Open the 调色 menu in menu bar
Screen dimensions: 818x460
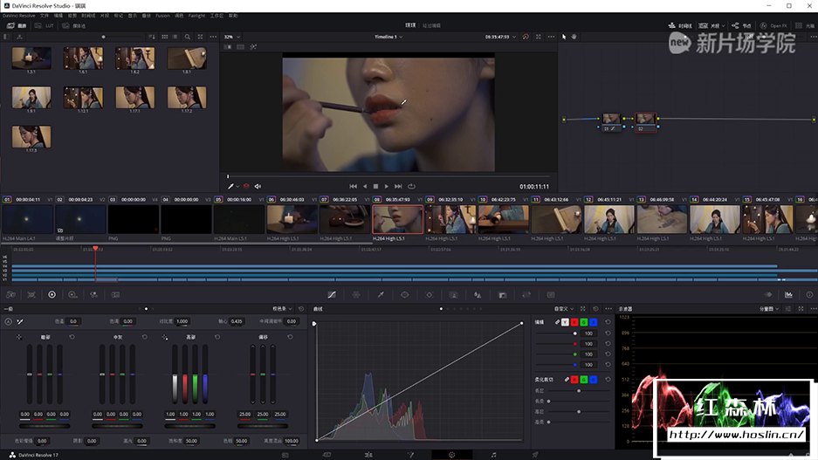[179, 16]
